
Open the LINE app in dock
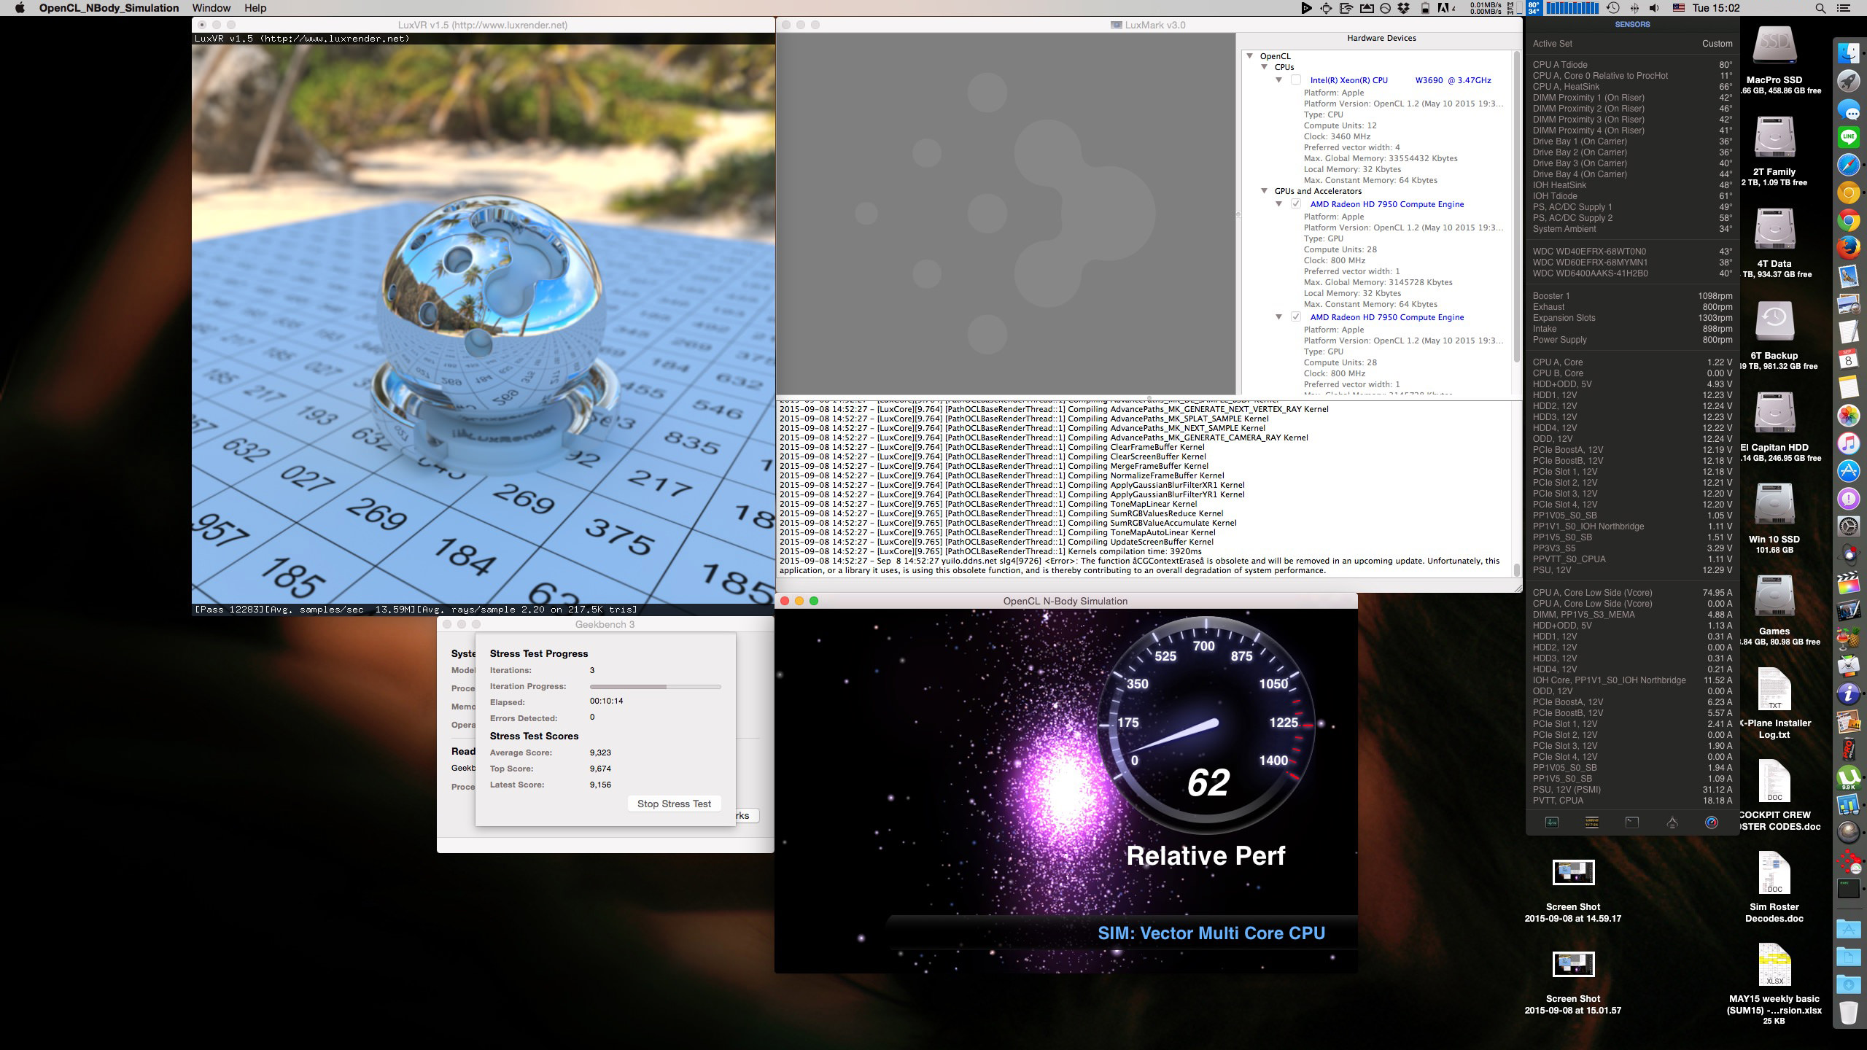pos(1849,136)
